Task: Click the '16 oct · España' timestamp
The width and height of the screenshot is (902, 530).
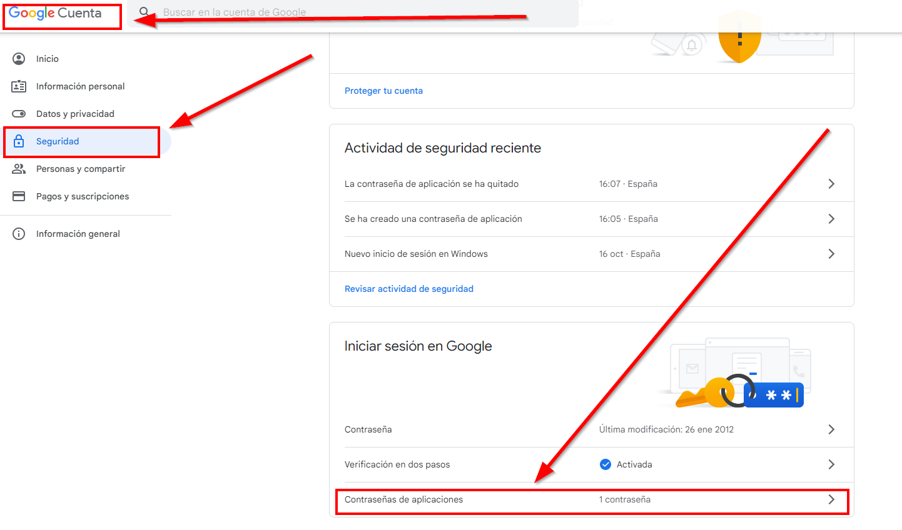Action: click(630, 254)
